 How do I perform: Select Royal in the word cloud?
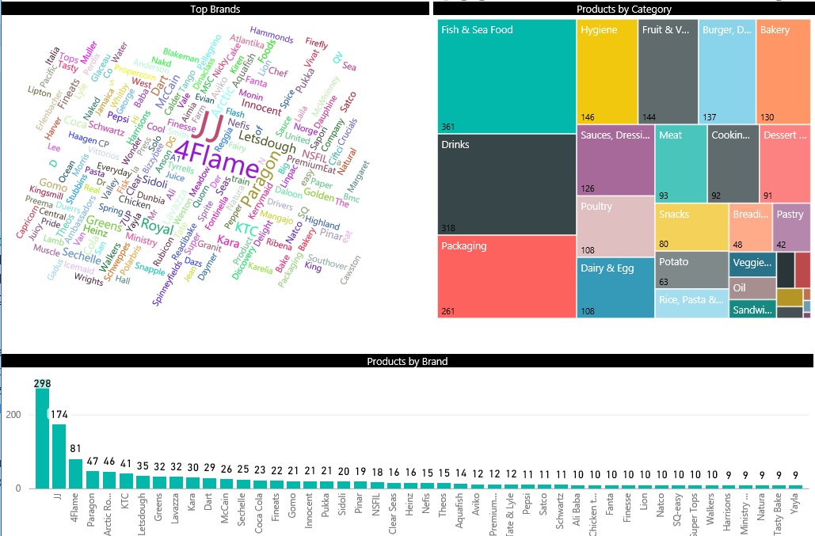(x=157, y=226)
